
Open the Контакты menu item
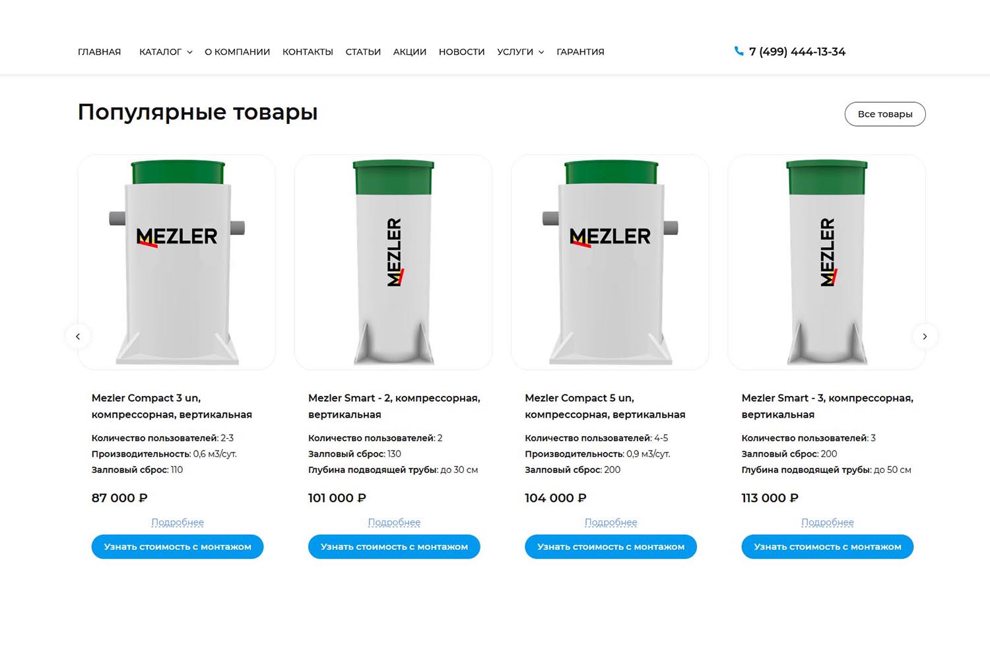[x=308, y=52]
